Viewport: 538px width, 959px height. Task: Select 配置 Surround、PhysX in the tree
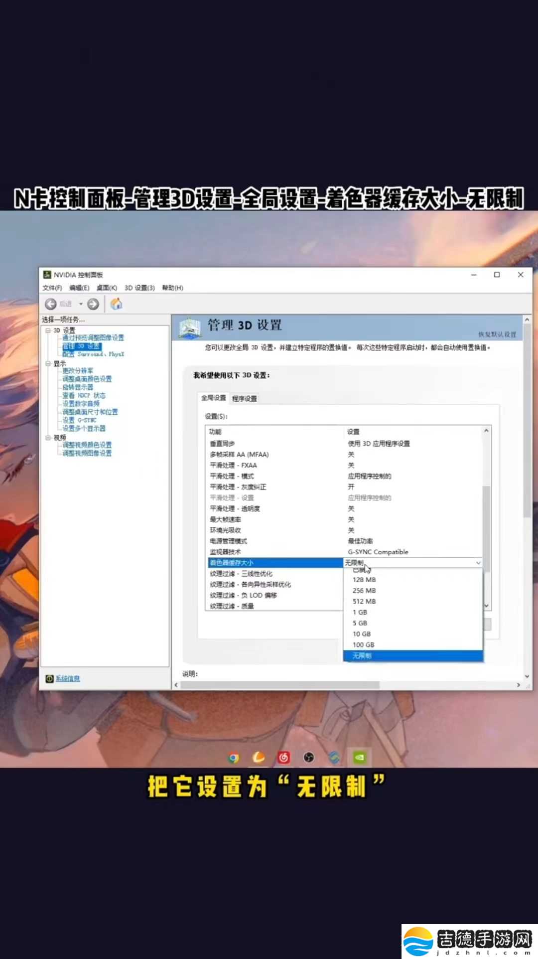coord(93,354)
